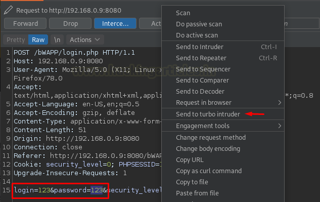
Task: Choose Copy to file
Action: tap(223, 182)
